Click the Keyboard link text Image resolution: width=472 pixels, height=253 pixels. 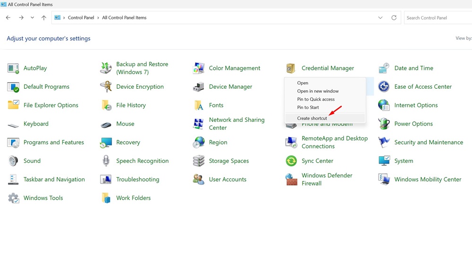[36, 124]
